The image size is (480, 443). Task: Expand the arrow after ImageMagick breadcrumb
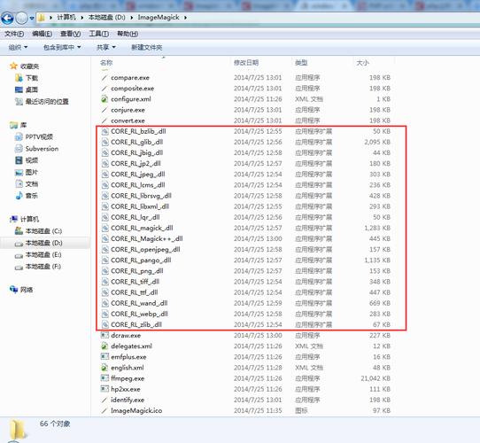185,18
